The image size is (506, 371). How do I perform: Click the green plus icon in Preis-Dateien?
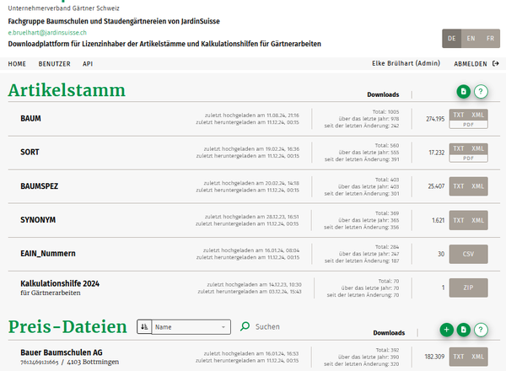tap(447, 330)
